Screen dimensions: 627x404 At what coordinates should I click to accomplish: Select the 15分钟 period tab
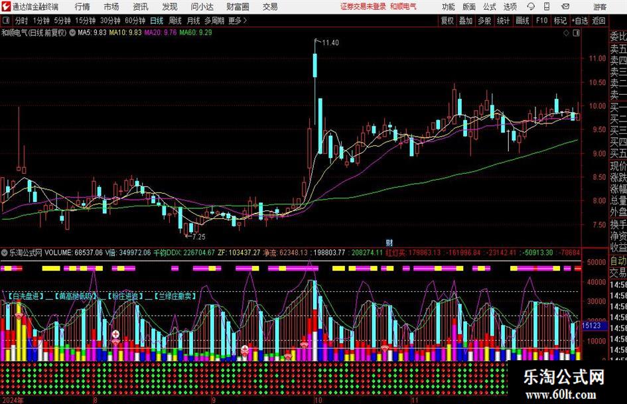pos(85,21)
